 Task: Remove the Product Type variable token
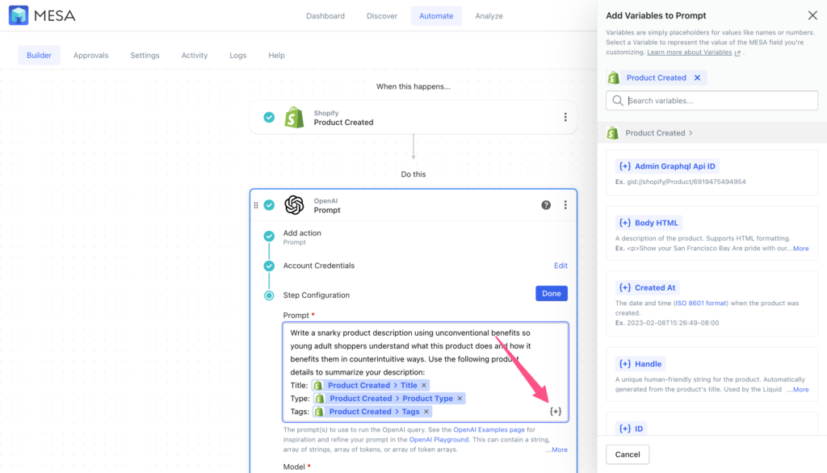point(460,399)
